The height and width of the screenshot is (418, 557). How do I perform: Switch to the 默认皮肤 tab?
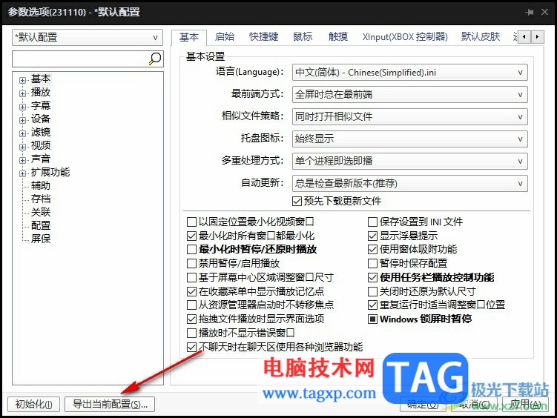click(481, 36)
